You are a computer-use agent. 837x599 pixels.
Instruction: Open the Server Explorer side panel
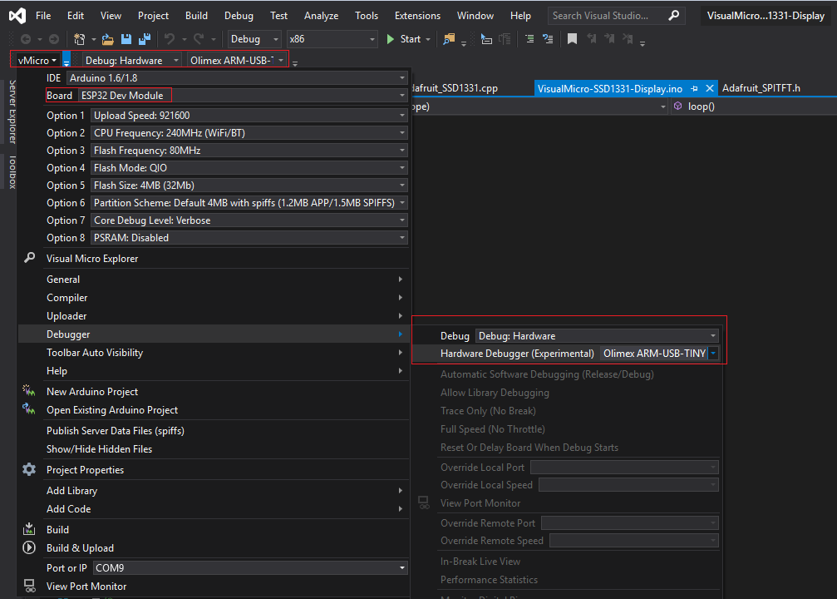click(12, 111)
